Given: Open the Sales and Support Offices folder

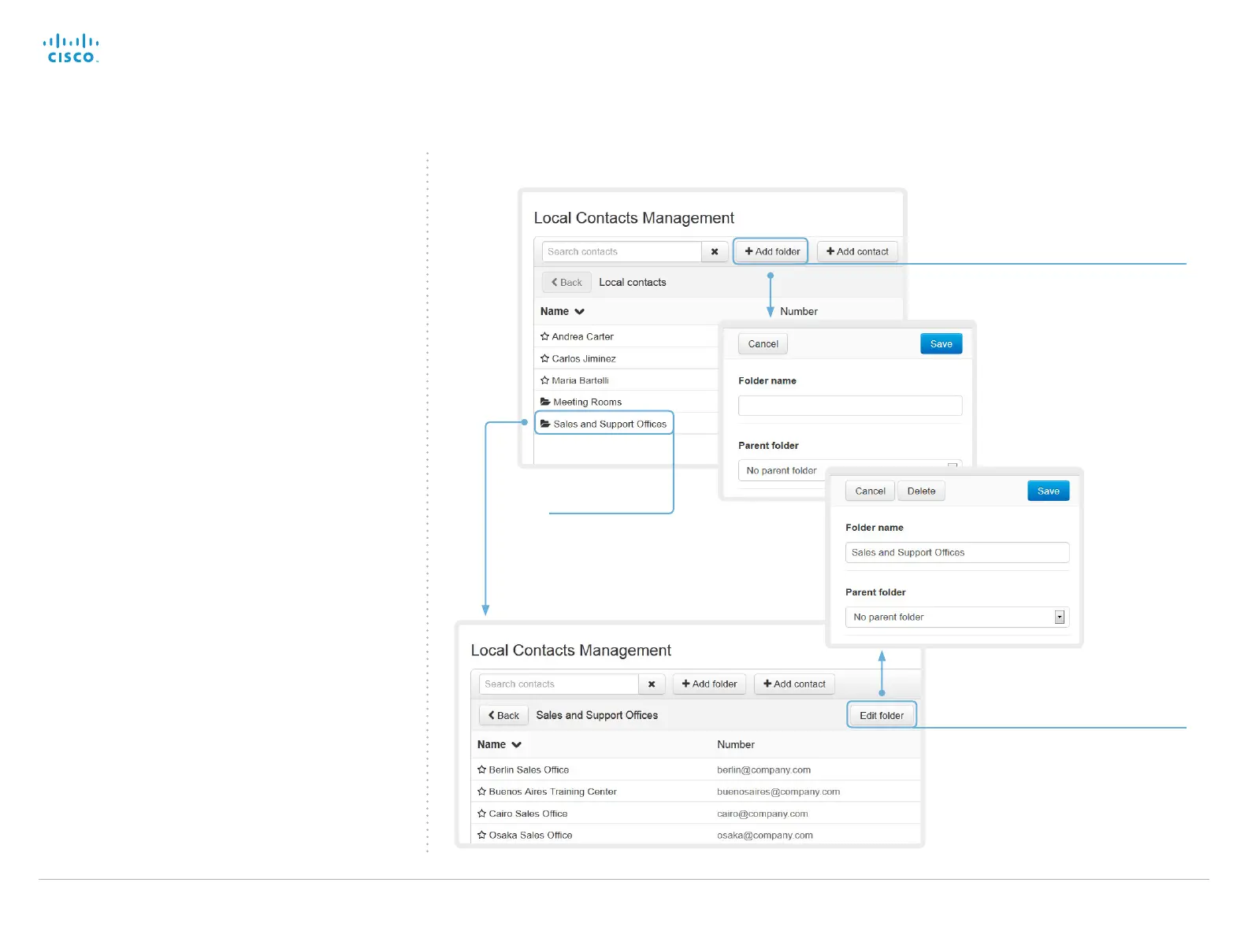Looking at the screenshot, I should 609,424.
